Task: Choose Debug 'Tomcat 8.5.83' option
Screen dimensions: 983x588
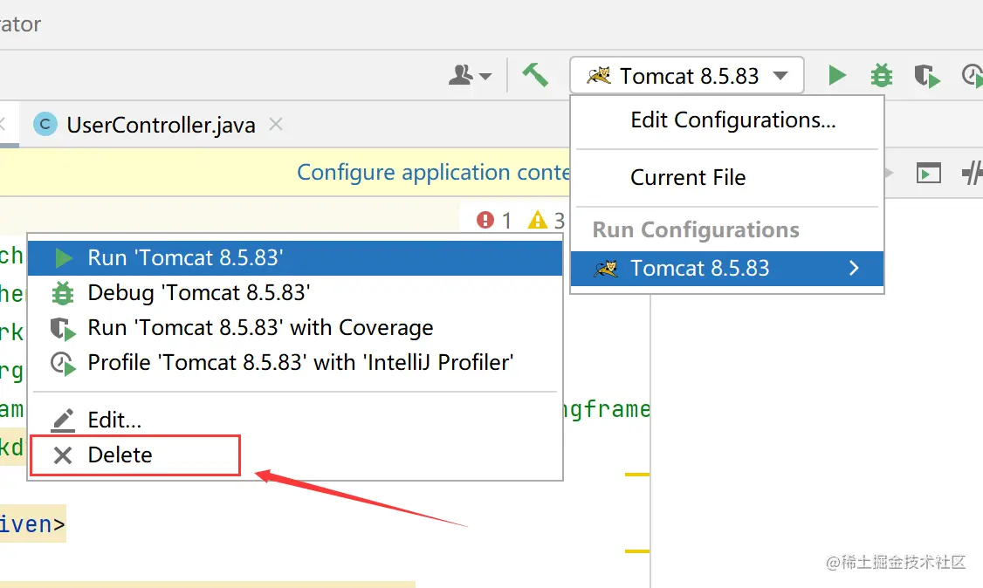Action: tap(199, 293)
